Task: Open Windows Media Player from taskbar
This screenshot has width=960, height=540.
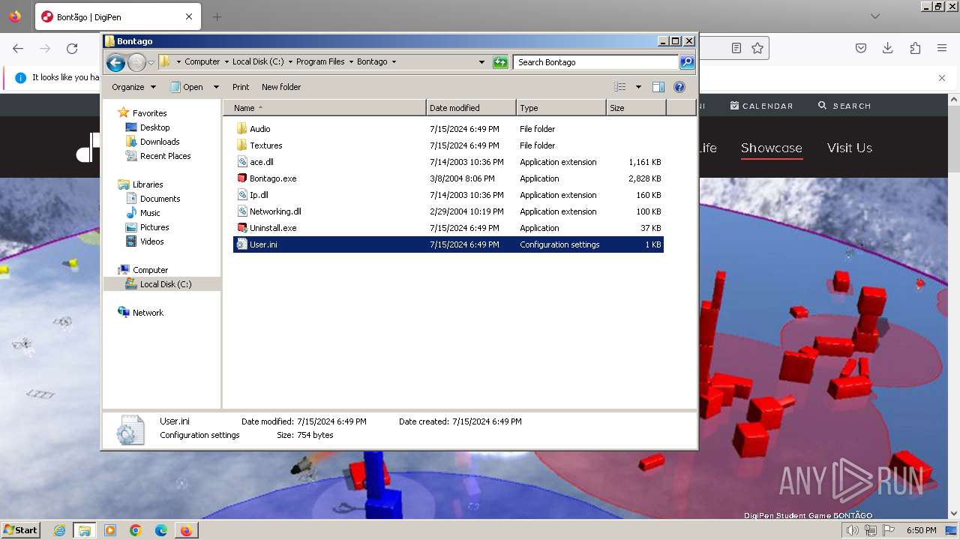Action: click(110, 530)
